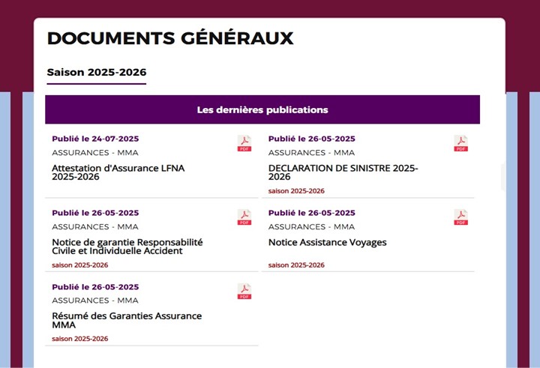Open Résumé des Garanties Assurance MMA link
This screenshot has height=368, width=540.
tap(127, 320)
